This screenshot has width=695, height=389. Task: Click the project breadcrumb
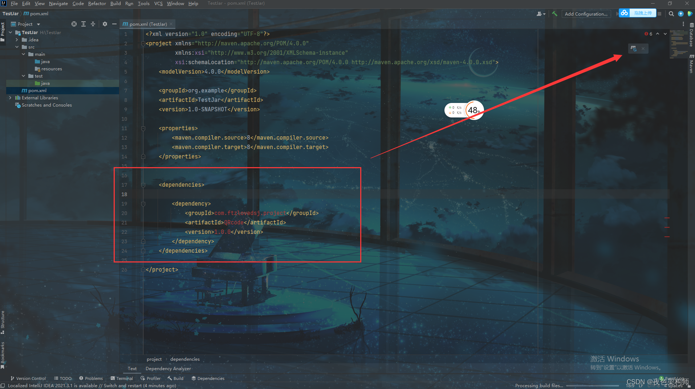(154, 359)
